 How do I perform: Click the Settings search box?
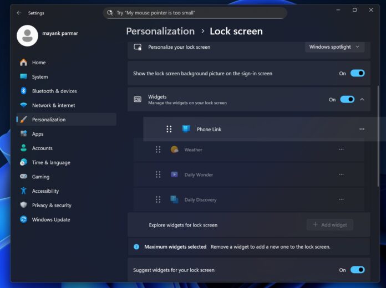pos(195,13)
